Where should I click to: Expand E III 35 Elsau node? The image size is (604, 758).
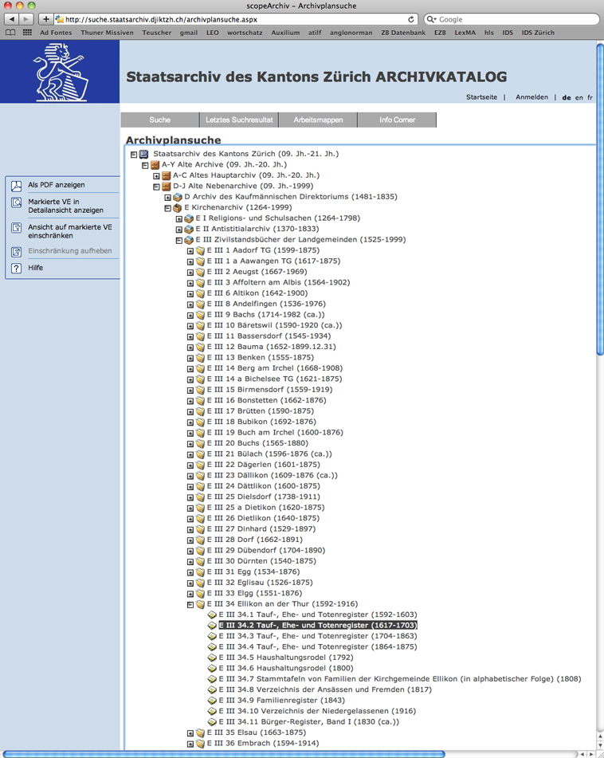(x=190, y=733)
